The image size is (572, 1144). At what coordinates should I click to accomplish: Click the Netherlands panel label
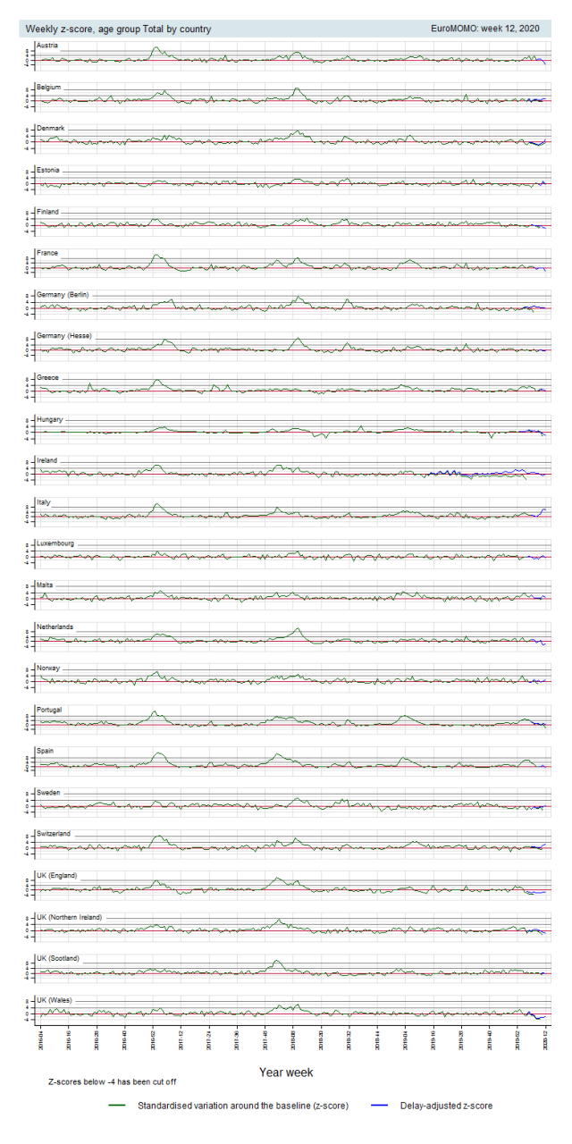pos(55,627)
